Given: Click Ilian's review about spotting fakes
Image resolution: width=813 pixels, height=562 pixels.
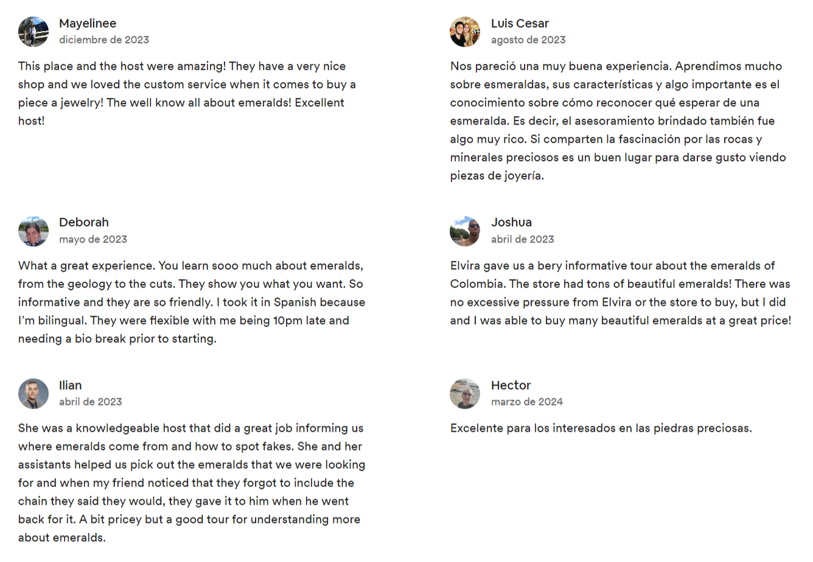Looking at the screenshot, I should tap(192, 483).
